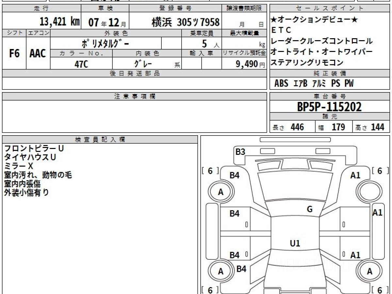This screenshot has height=294, width=392.
Task: Select the フロントピラーU note
Action: 34,148
